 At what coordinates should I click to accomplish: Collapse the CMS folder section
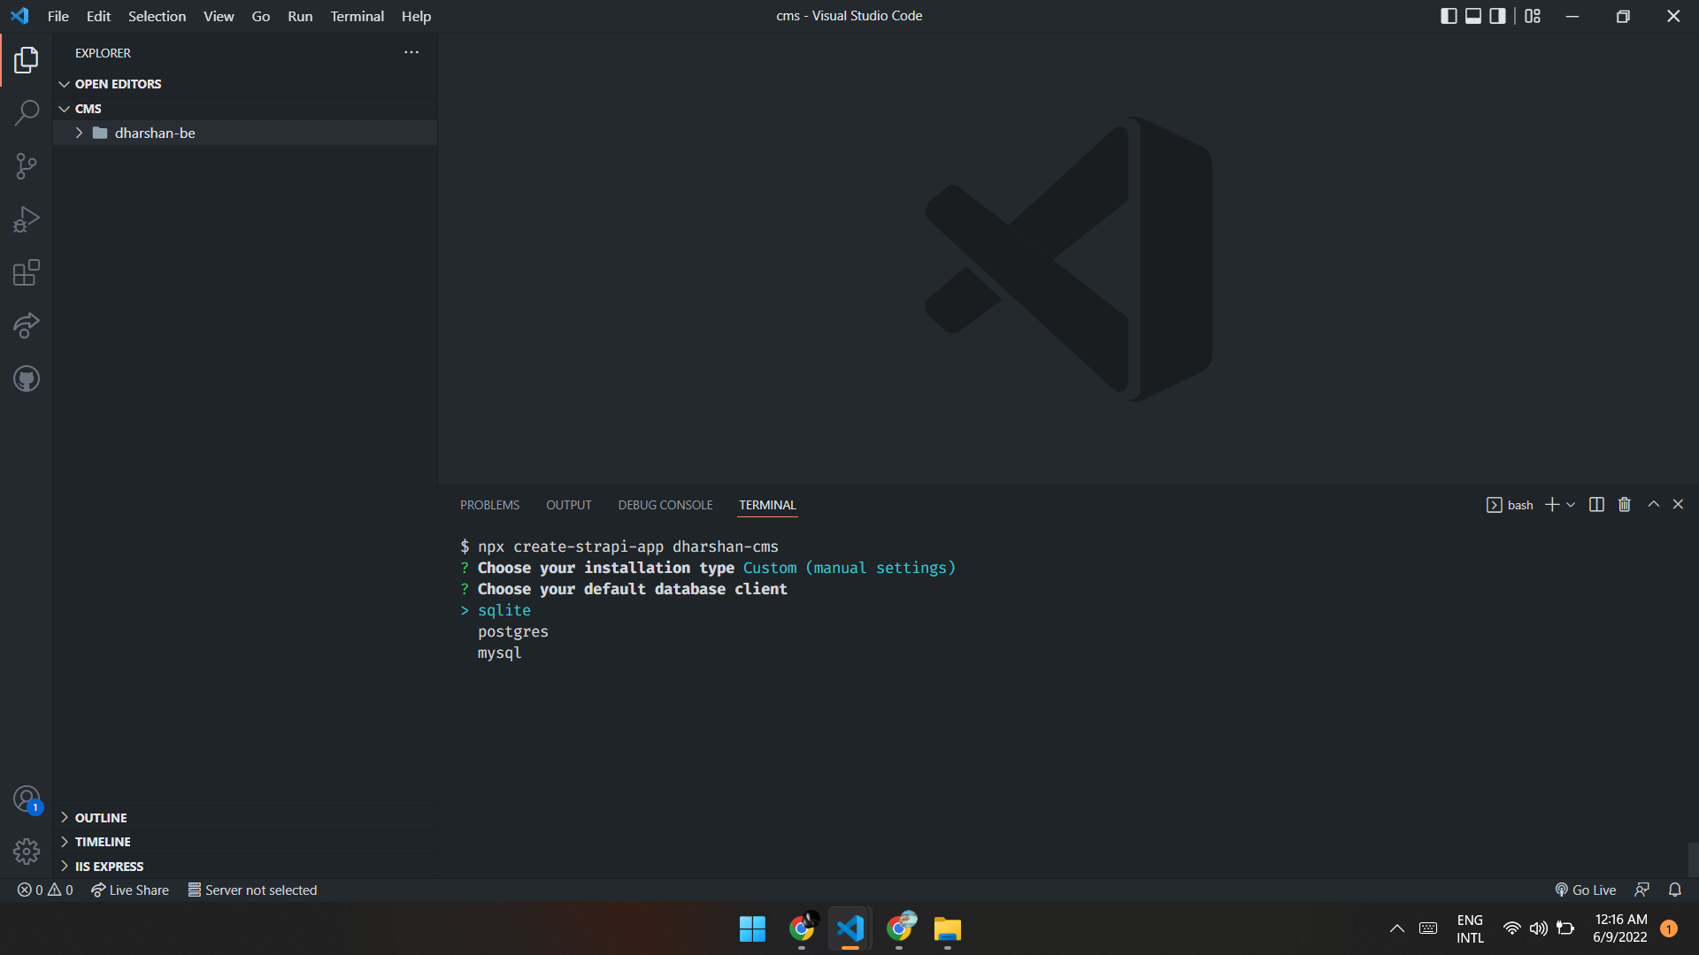pyautogui.click(x=245, y=109)
